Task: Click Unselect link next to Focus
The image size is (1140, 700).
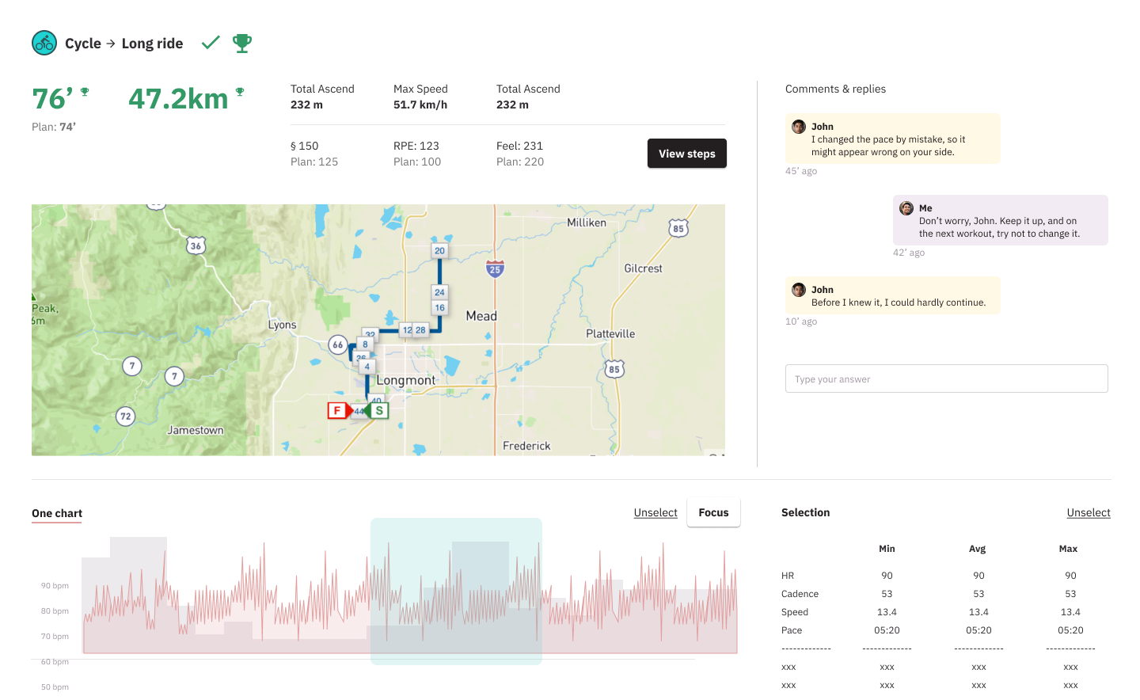Action: pos(655,512)
